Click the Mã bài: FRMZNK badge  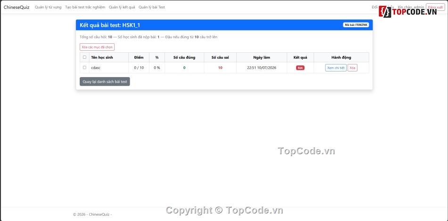click(x=356, y=25)
